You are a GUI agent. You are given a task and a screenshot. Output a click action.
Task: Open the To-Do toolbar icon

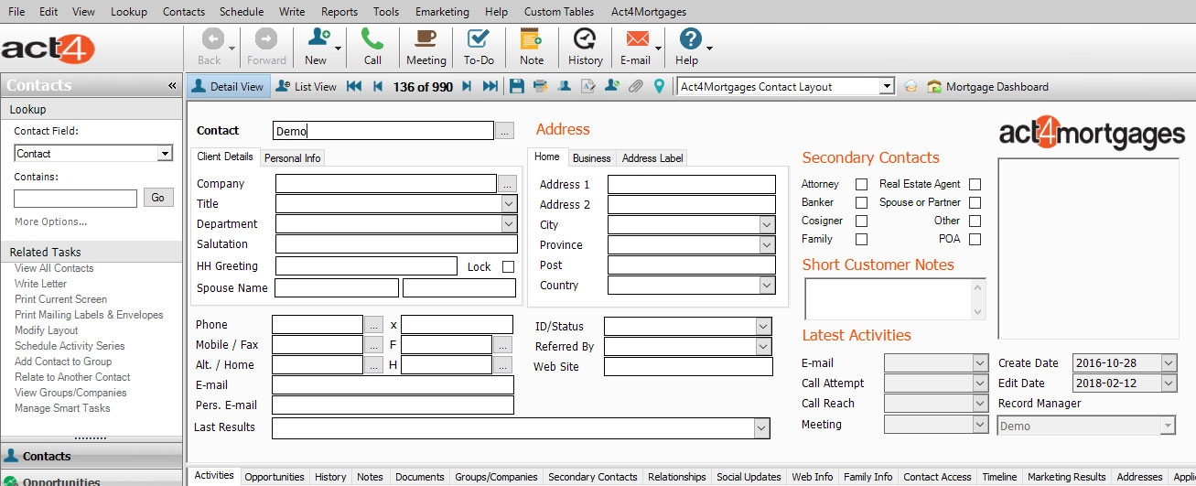click(478, 38)
